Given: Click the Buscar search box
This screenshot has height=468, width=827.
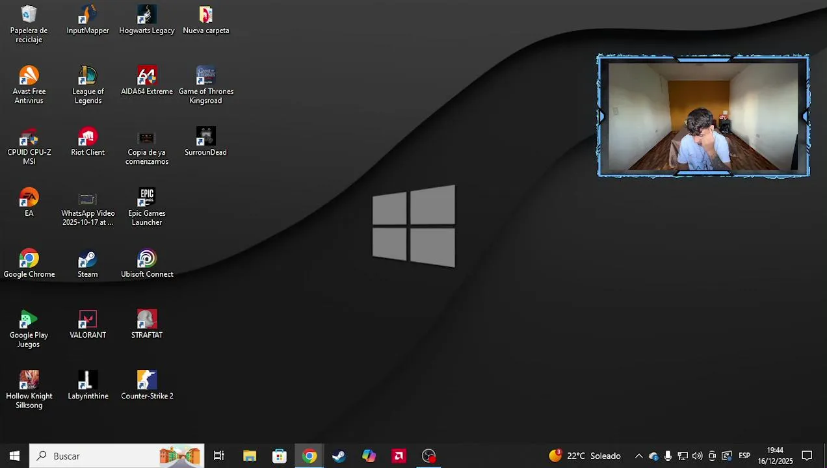Looking at the screenshot, I should [x=117, y=456].
